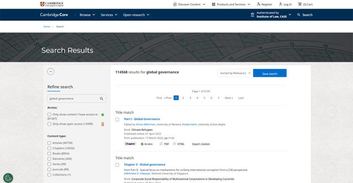Open the Sorted by Relevance dropdown
This screenshot has width=353, height=183.
click(234, 73)
